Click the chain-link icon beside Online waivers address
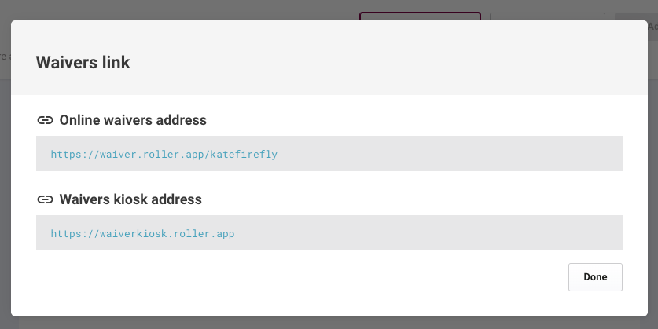Screen dimensions: 658x329 click(x=45, y=120)
